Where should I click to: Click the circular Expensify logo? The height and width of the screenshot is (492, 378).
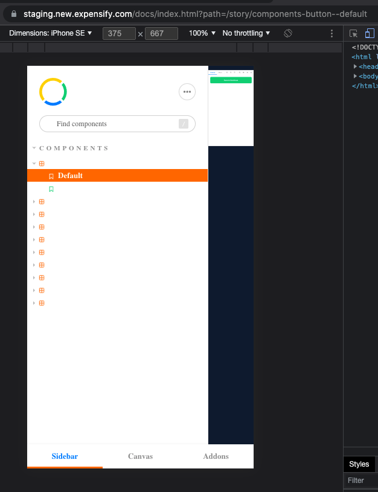[53, 92]
